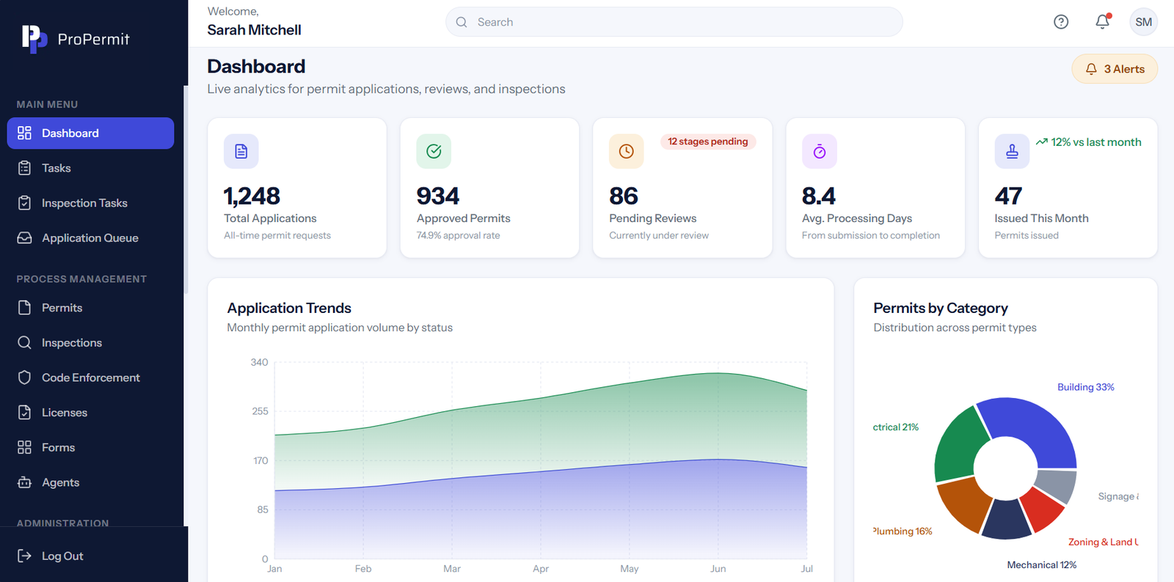Open the help question mark icon
Viewport: 1174px width, 582px height.
point(1061,22)
